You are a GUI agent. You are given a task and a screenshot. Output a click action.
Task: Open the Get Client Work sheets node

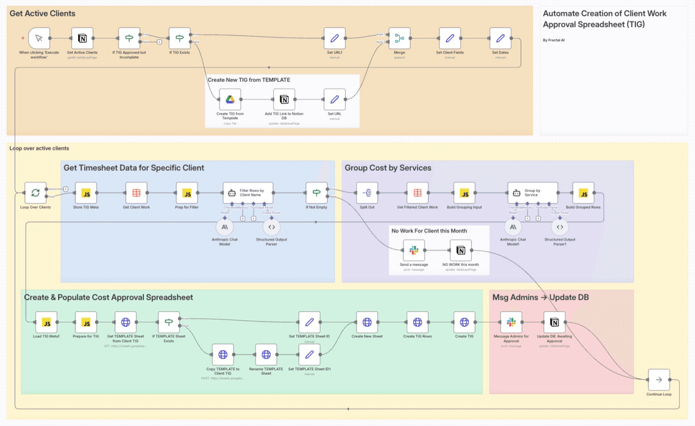(x=136, y=193)
